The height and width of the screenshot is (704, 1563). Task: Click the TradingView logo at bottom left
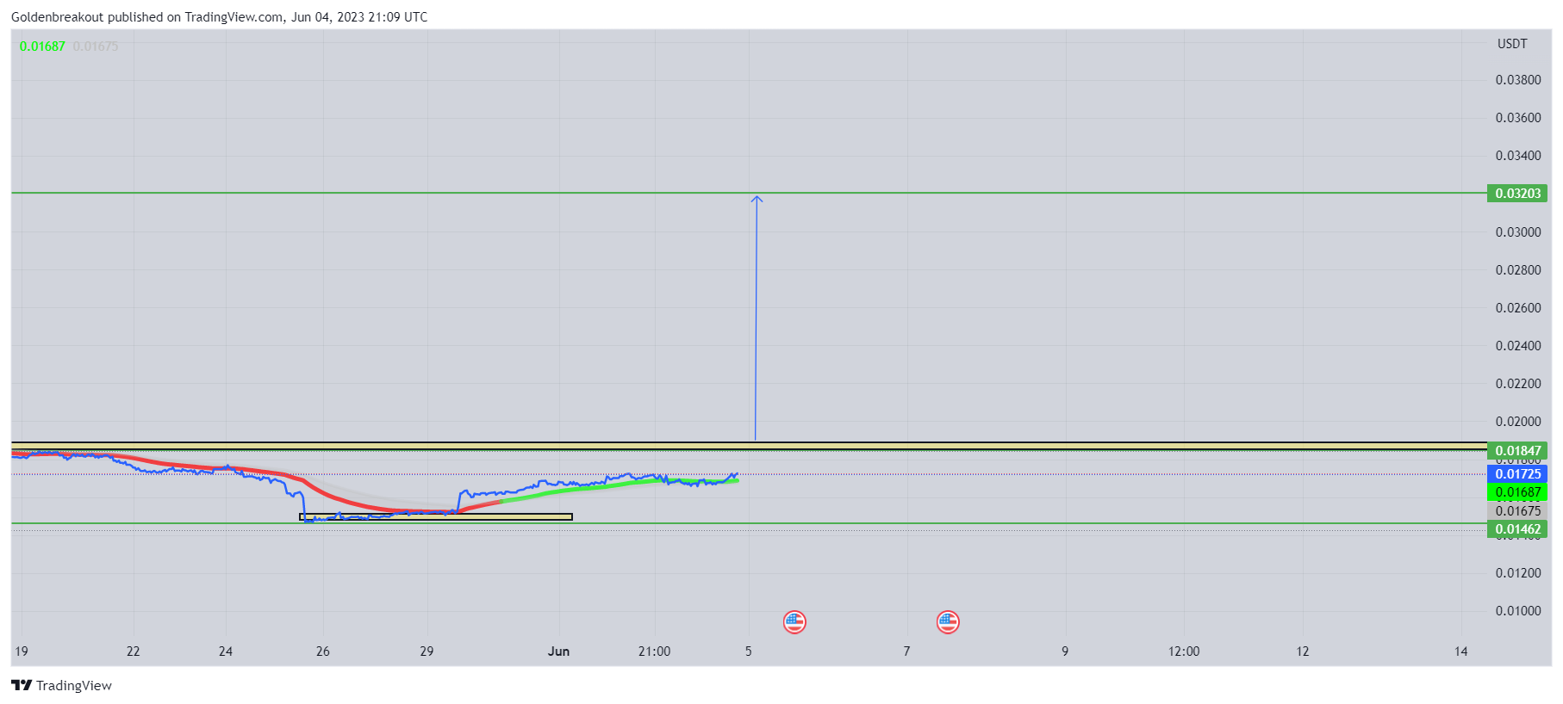pos(61,685)
